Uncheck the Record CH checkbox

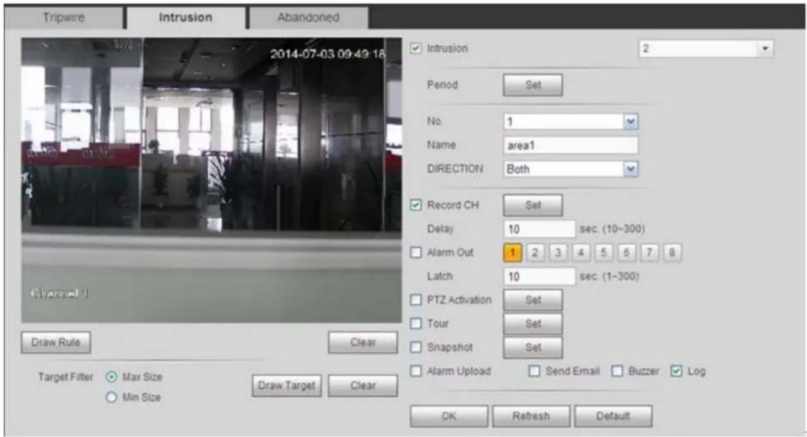415,205
